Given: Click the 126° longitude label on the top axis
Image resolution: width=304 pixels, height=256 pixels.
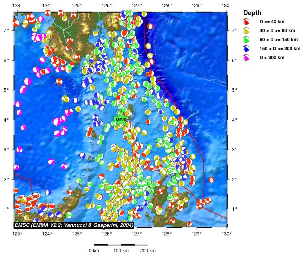Looking at the screenshot, I should point(107,5).
